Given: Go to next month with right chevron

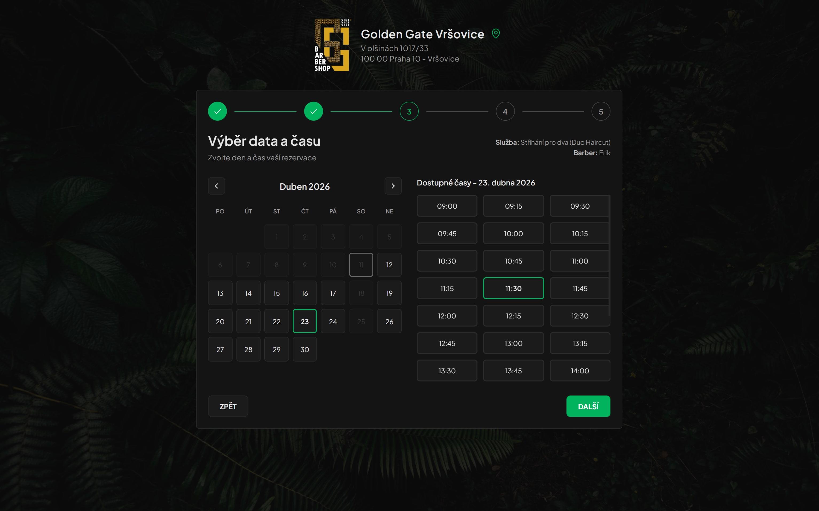Looking at the screenshot, I should point(393,186).
